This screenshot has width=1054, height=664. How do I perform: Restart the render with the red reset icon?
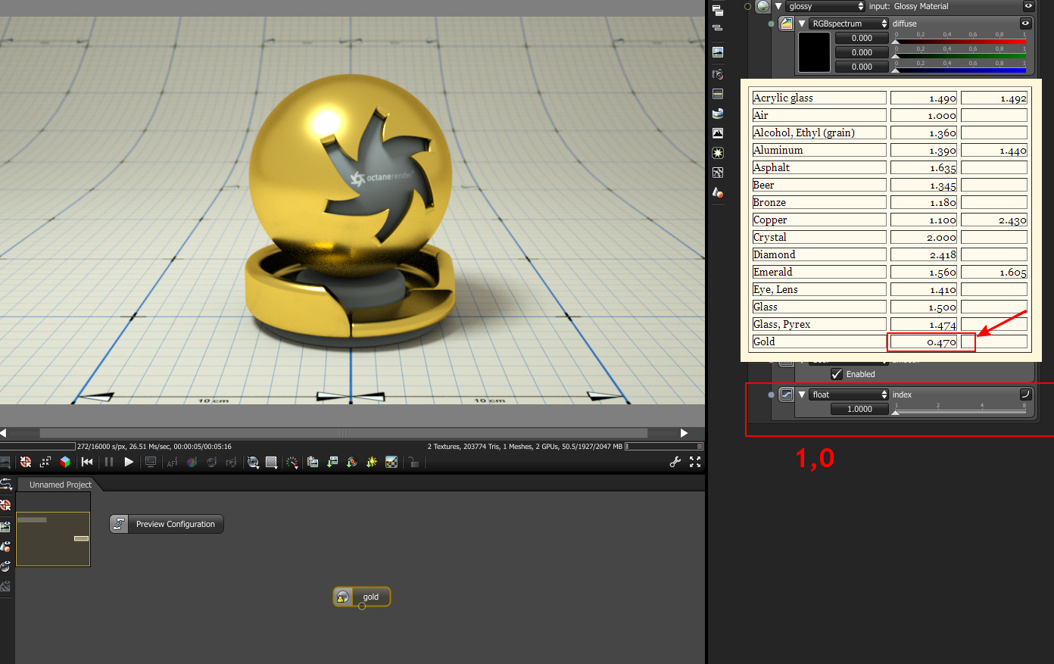coord(26,462)
